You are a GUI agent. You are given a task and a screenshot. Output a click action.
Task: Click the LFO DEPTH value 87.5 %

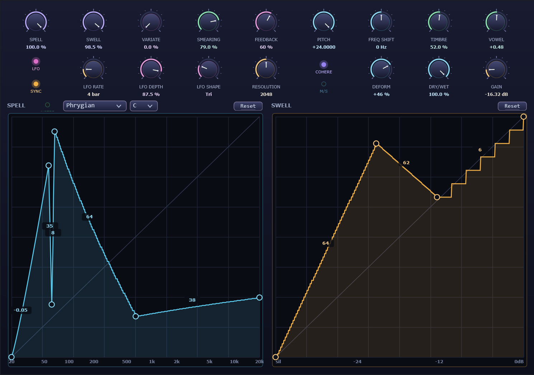151,94
